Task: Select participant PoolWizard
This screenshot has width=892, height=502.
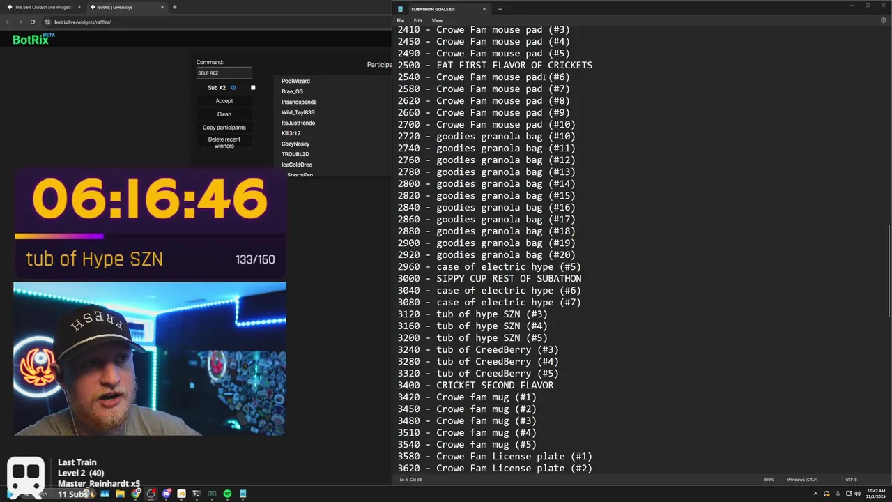Action: click(x=295, y=81)
